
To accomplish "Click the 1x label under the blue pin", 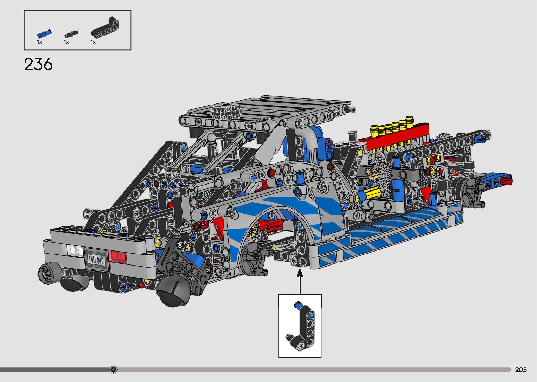I will point(39,42).
